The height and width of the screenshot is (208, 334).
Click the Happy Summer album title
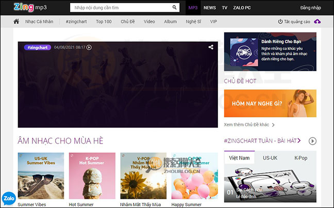[x=187, y=204]
